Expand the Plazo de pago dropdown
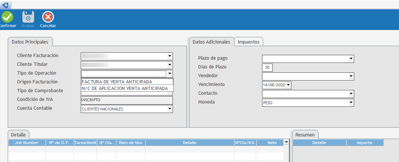 (x=351, y=59)
